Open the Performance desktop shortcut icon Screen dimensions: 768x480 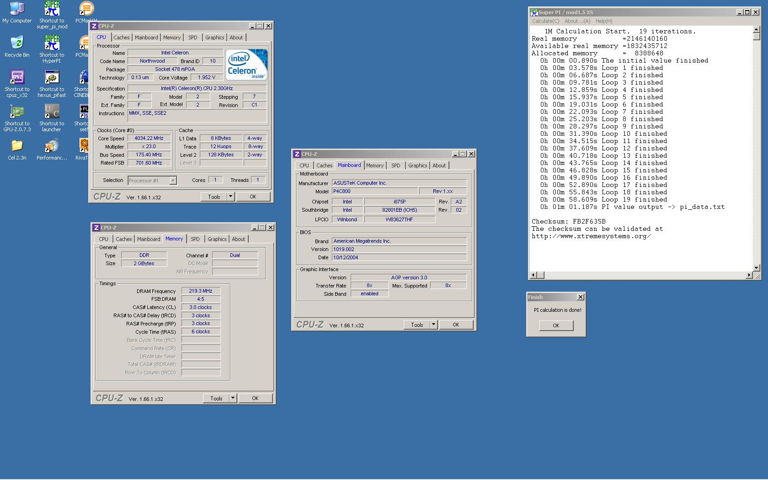52,149
